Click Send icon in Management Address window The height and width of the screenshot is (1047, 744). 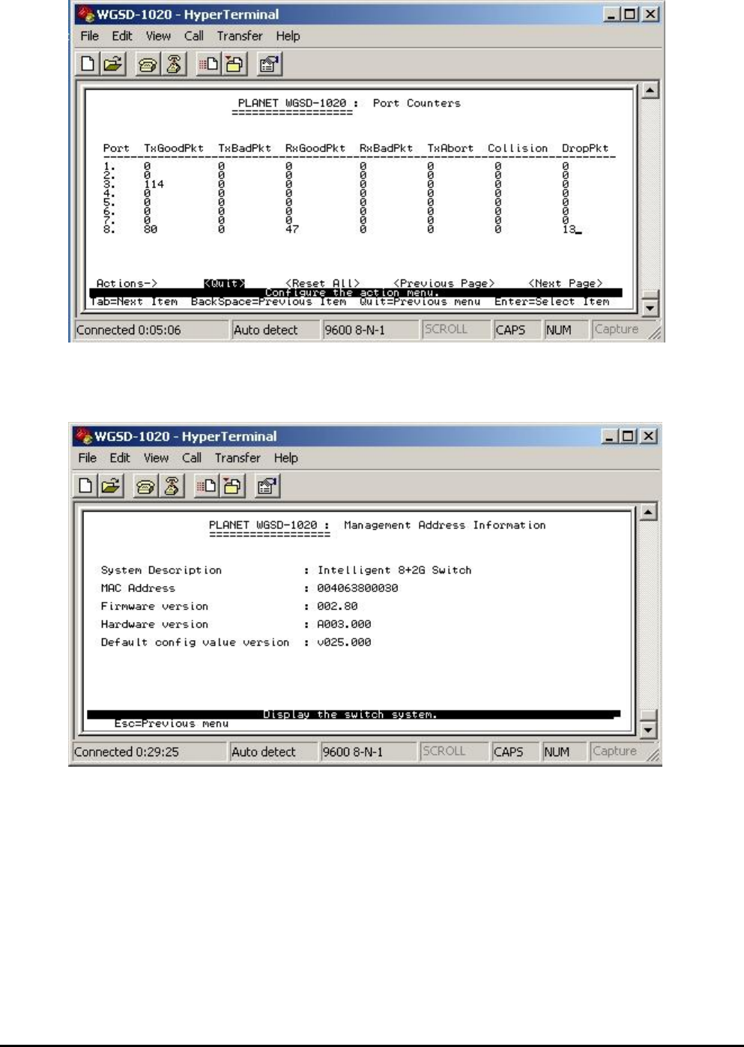[x=205, y=486]
